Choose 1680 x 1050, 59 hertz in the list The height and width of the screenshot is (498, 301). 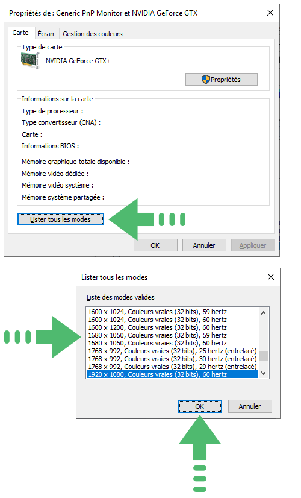tap(172, 335)
